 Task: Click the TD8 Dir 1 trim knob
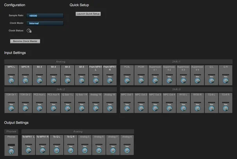[11, 108]
